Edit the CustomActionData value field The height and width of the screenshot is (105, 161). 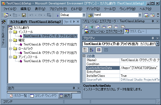click(140, 68)
